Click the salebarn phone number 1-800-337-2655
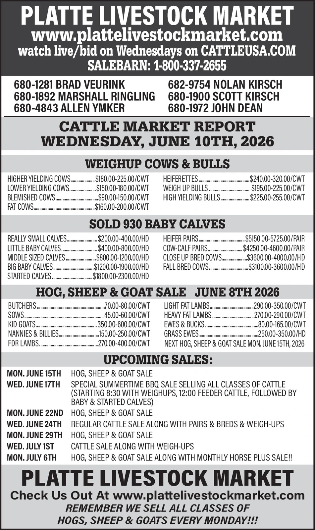The height and width of the screenshot is (530, 315). click(x=190, y=66)
